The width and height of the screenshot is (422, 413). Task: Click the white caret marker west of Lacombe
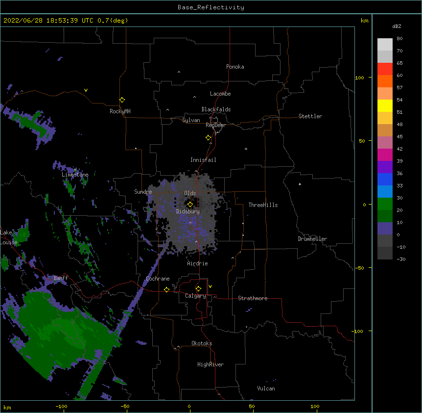pos(194,97)
